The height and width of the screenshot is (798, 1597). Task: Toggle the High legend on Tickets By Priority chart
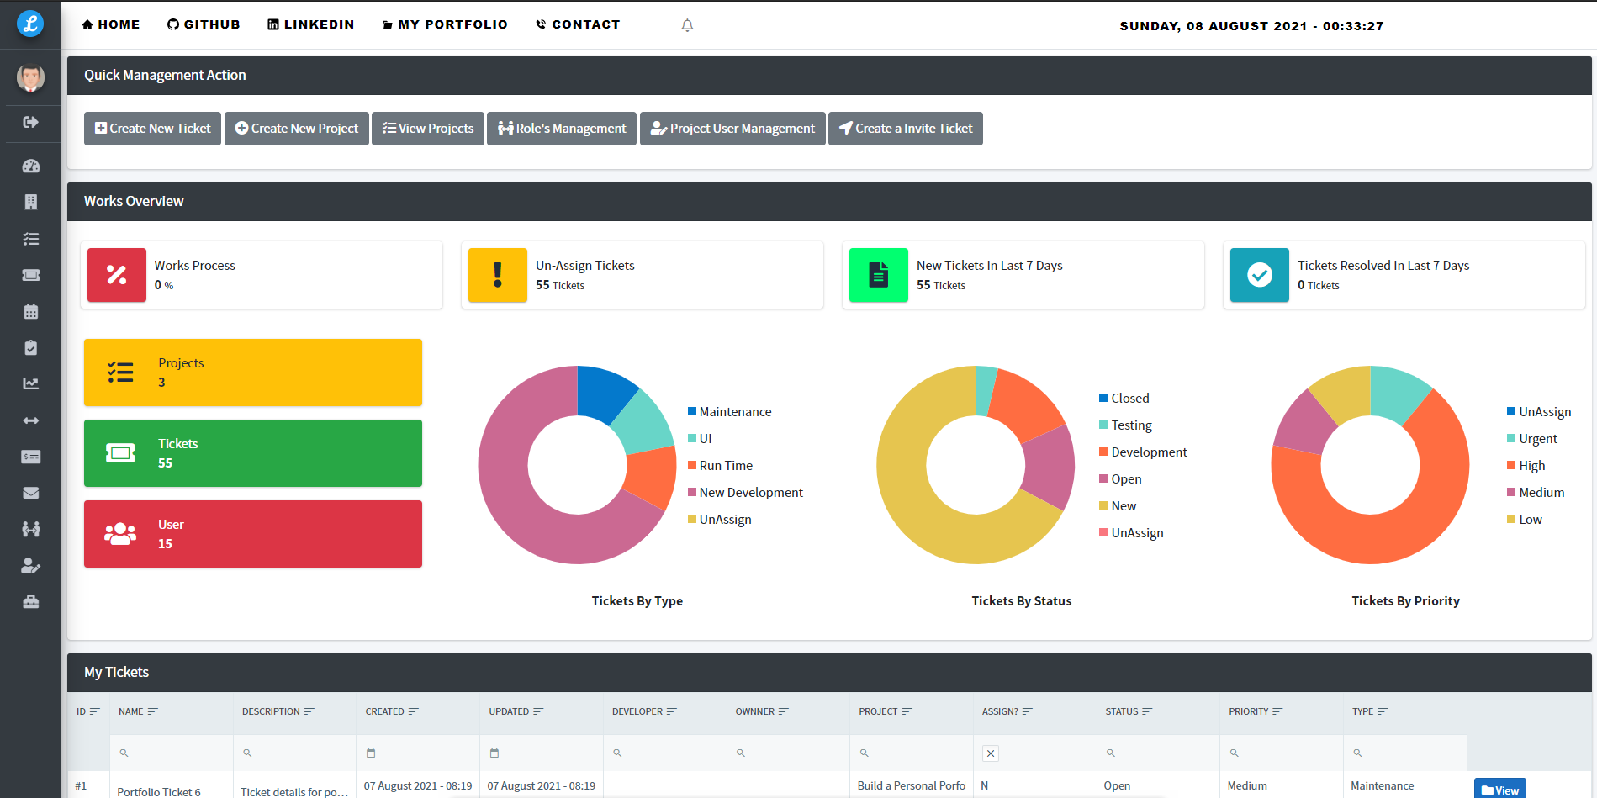[1531, 465]
